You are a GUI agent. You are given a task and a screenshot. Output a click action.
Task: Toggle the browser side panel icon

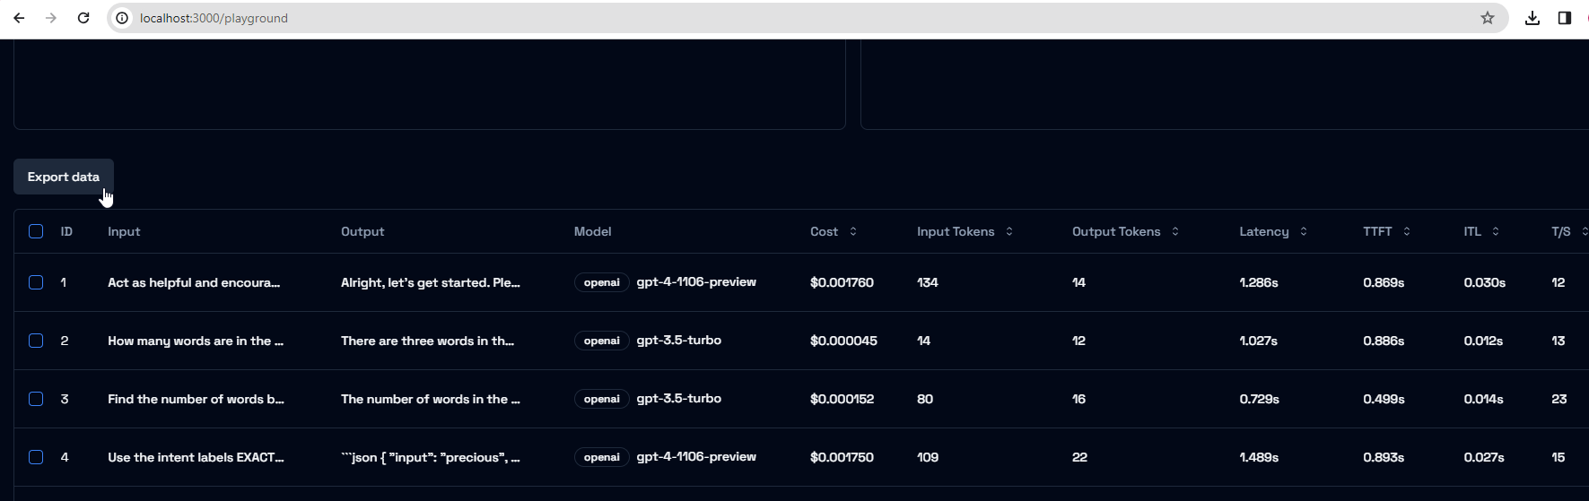pyautogui.click(x=1564, y=18)
